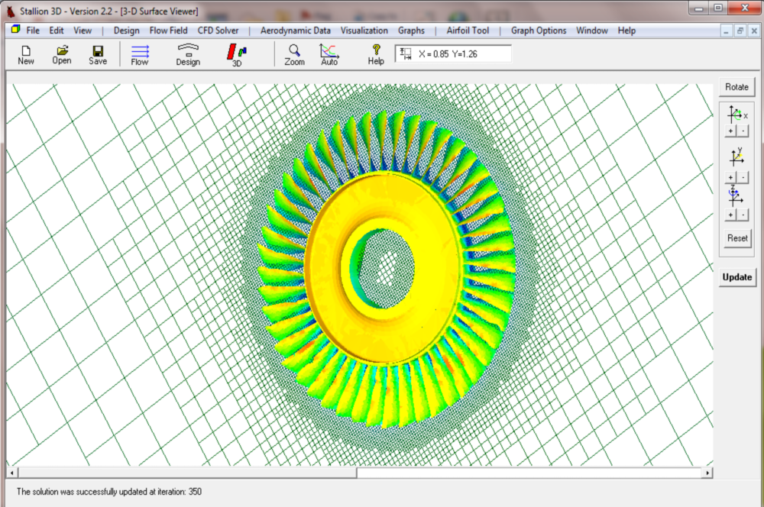Click the X Y coordinate field
This screenshot has width=764, height=507.
coord(453,53)
